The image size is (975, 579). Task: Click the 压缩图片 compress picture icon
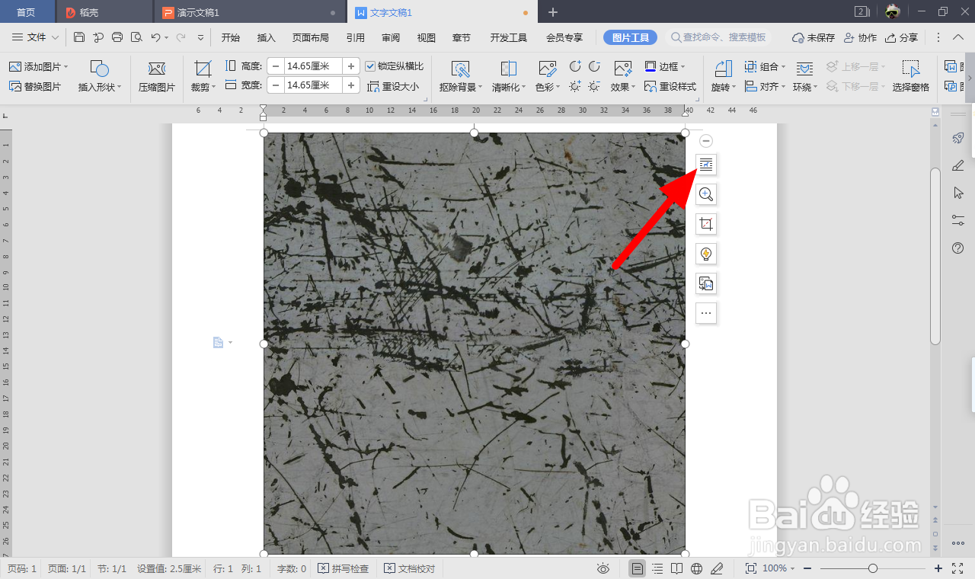157,69
